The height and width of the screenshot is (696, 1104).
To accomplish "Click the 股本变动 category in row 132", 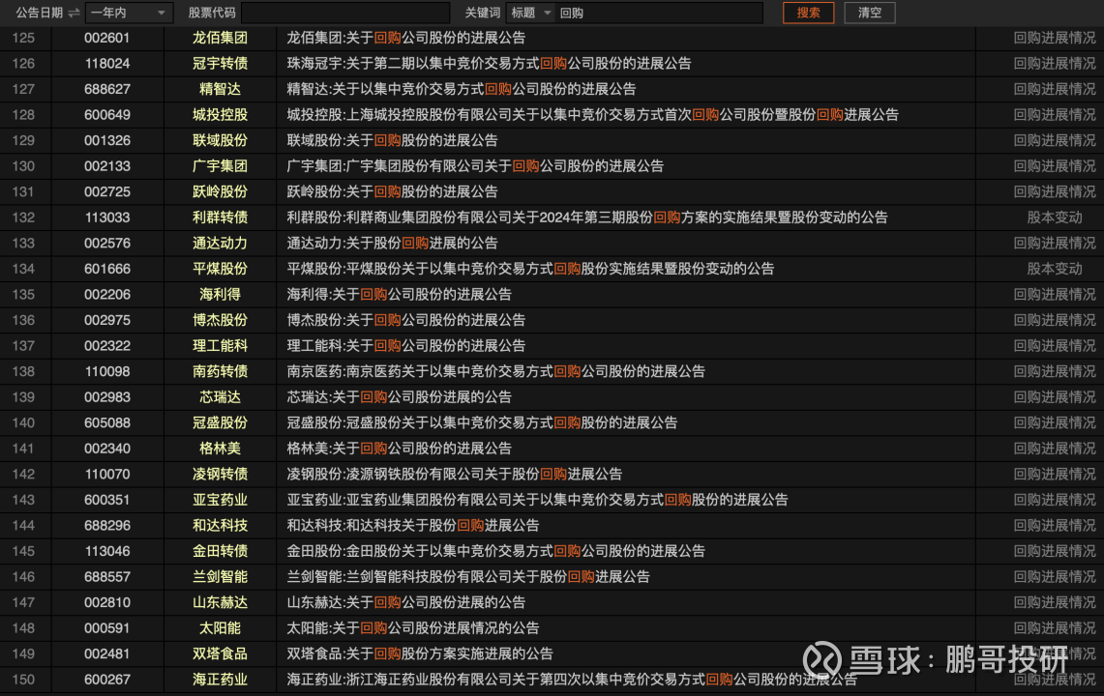I will point(1054,217).
